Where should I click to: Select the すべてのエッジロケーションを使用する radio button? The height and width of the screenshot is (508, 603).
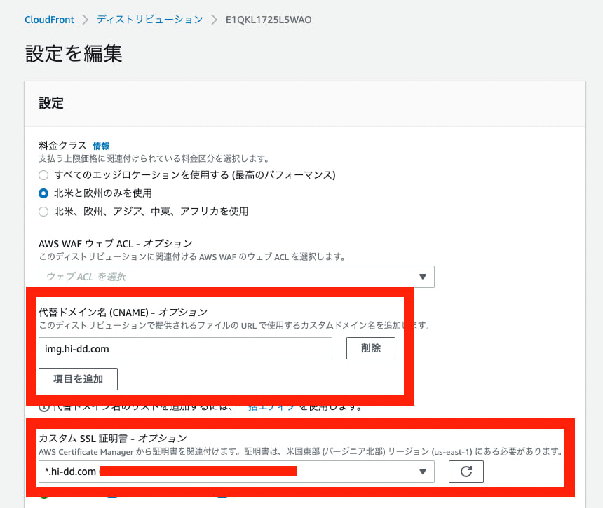pyautogui.click(x=42, y=175)
